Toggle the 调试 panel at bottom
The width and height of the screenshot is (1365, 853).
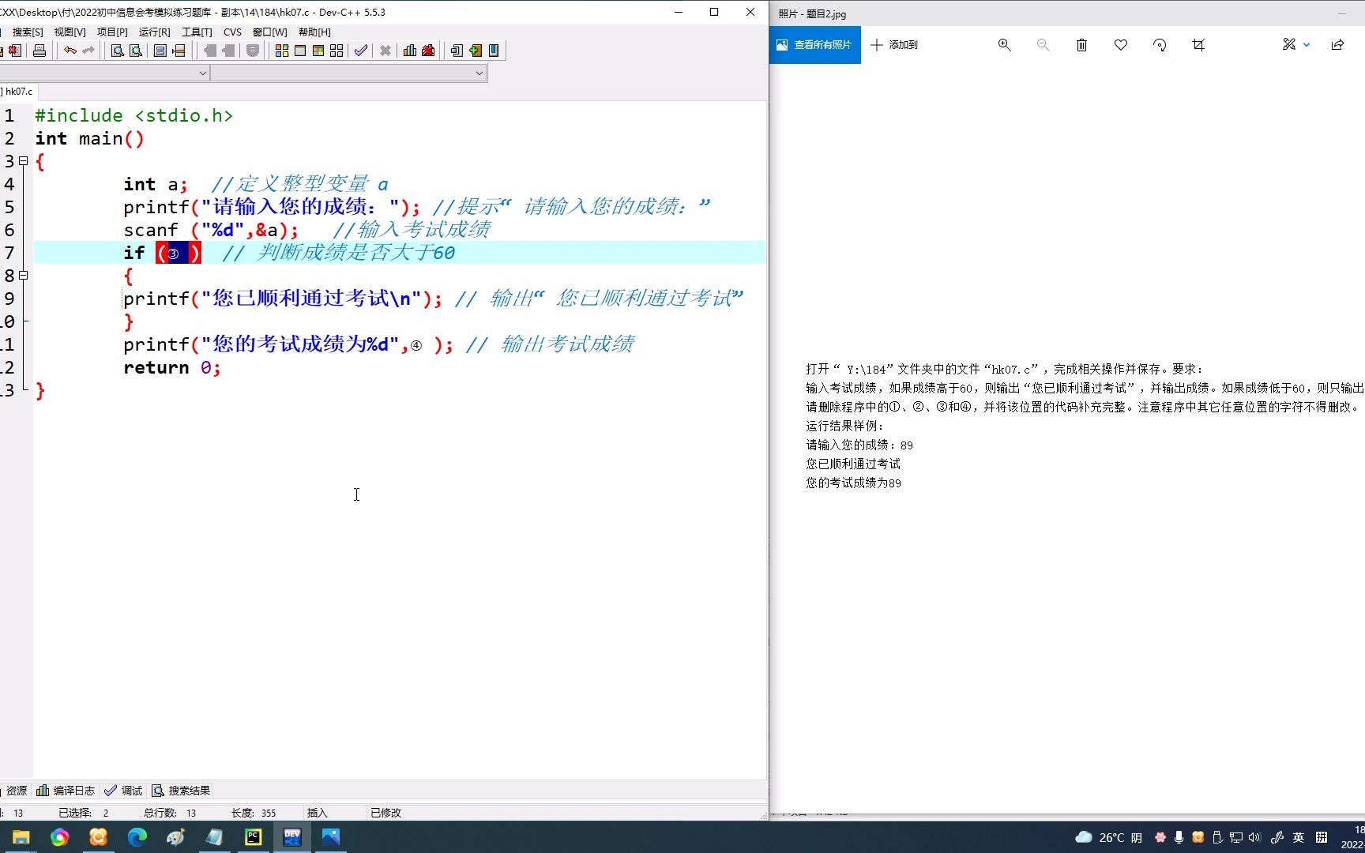click(x=123, y=790)
